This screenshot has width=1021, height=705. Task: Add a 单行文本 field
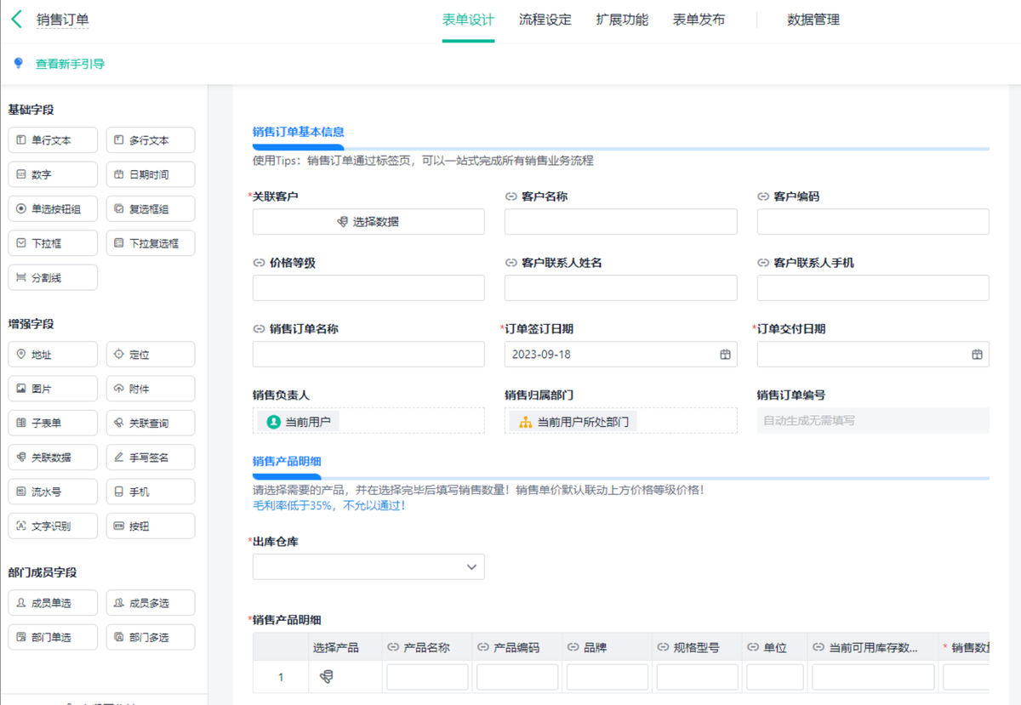pos(53,140)
